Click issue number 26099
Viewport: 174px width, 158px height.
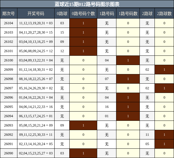[8, 70]
